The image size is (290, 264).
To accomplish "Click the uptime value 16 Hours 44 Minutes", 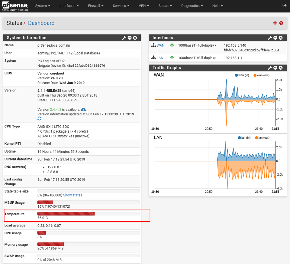I will [x=63, y=152].
